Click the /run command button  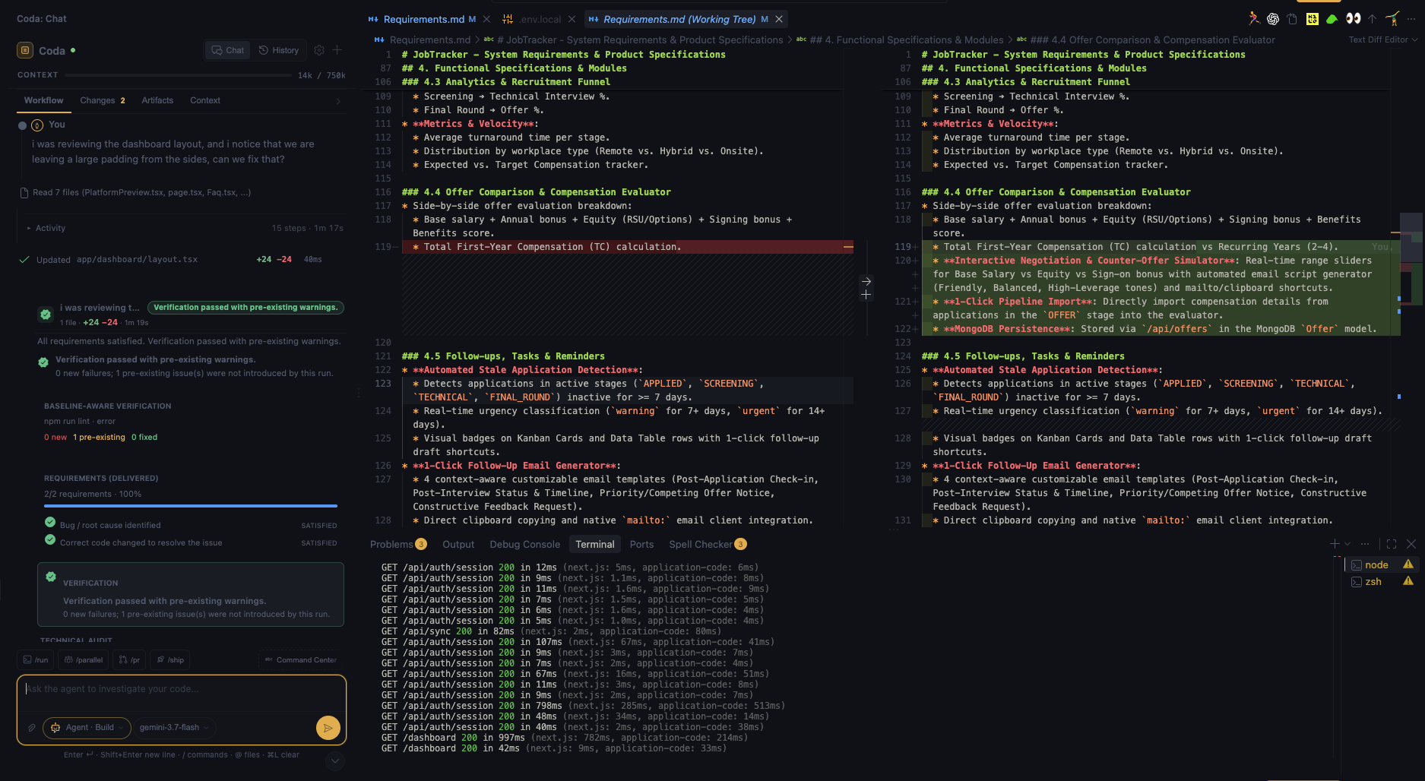click(36, 659)
